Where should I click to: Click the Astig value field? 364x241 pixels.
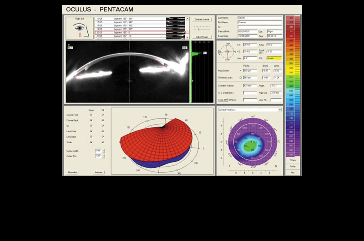[274, 45]
